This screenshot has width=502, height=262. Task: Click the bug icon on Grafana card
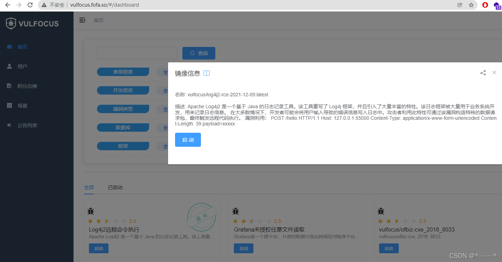[x=236, y=211]
